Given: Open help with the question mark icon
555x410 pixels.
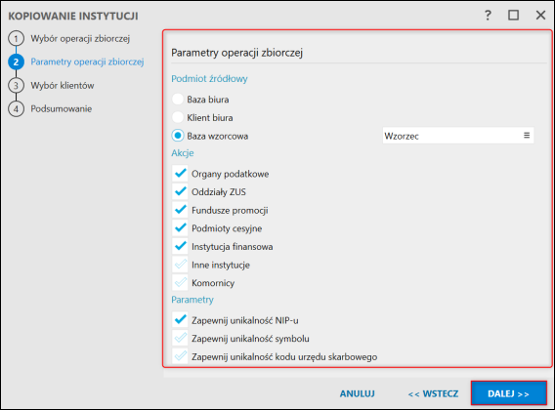Looking at the screenshot, I should point(488,16).
